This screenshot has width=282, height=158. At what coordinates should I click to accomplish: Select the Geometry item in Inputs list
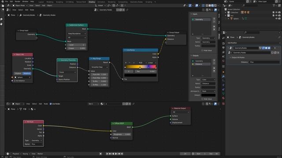click(201, 19)
